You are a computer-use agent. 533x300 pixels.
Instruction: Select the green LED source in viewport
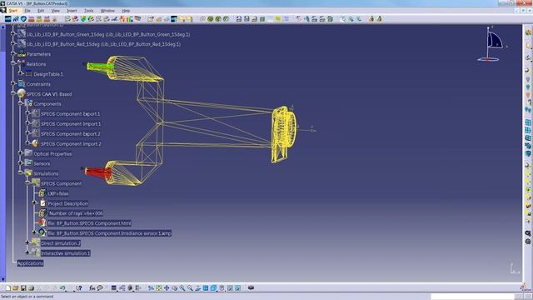click(x=100, y=67)
